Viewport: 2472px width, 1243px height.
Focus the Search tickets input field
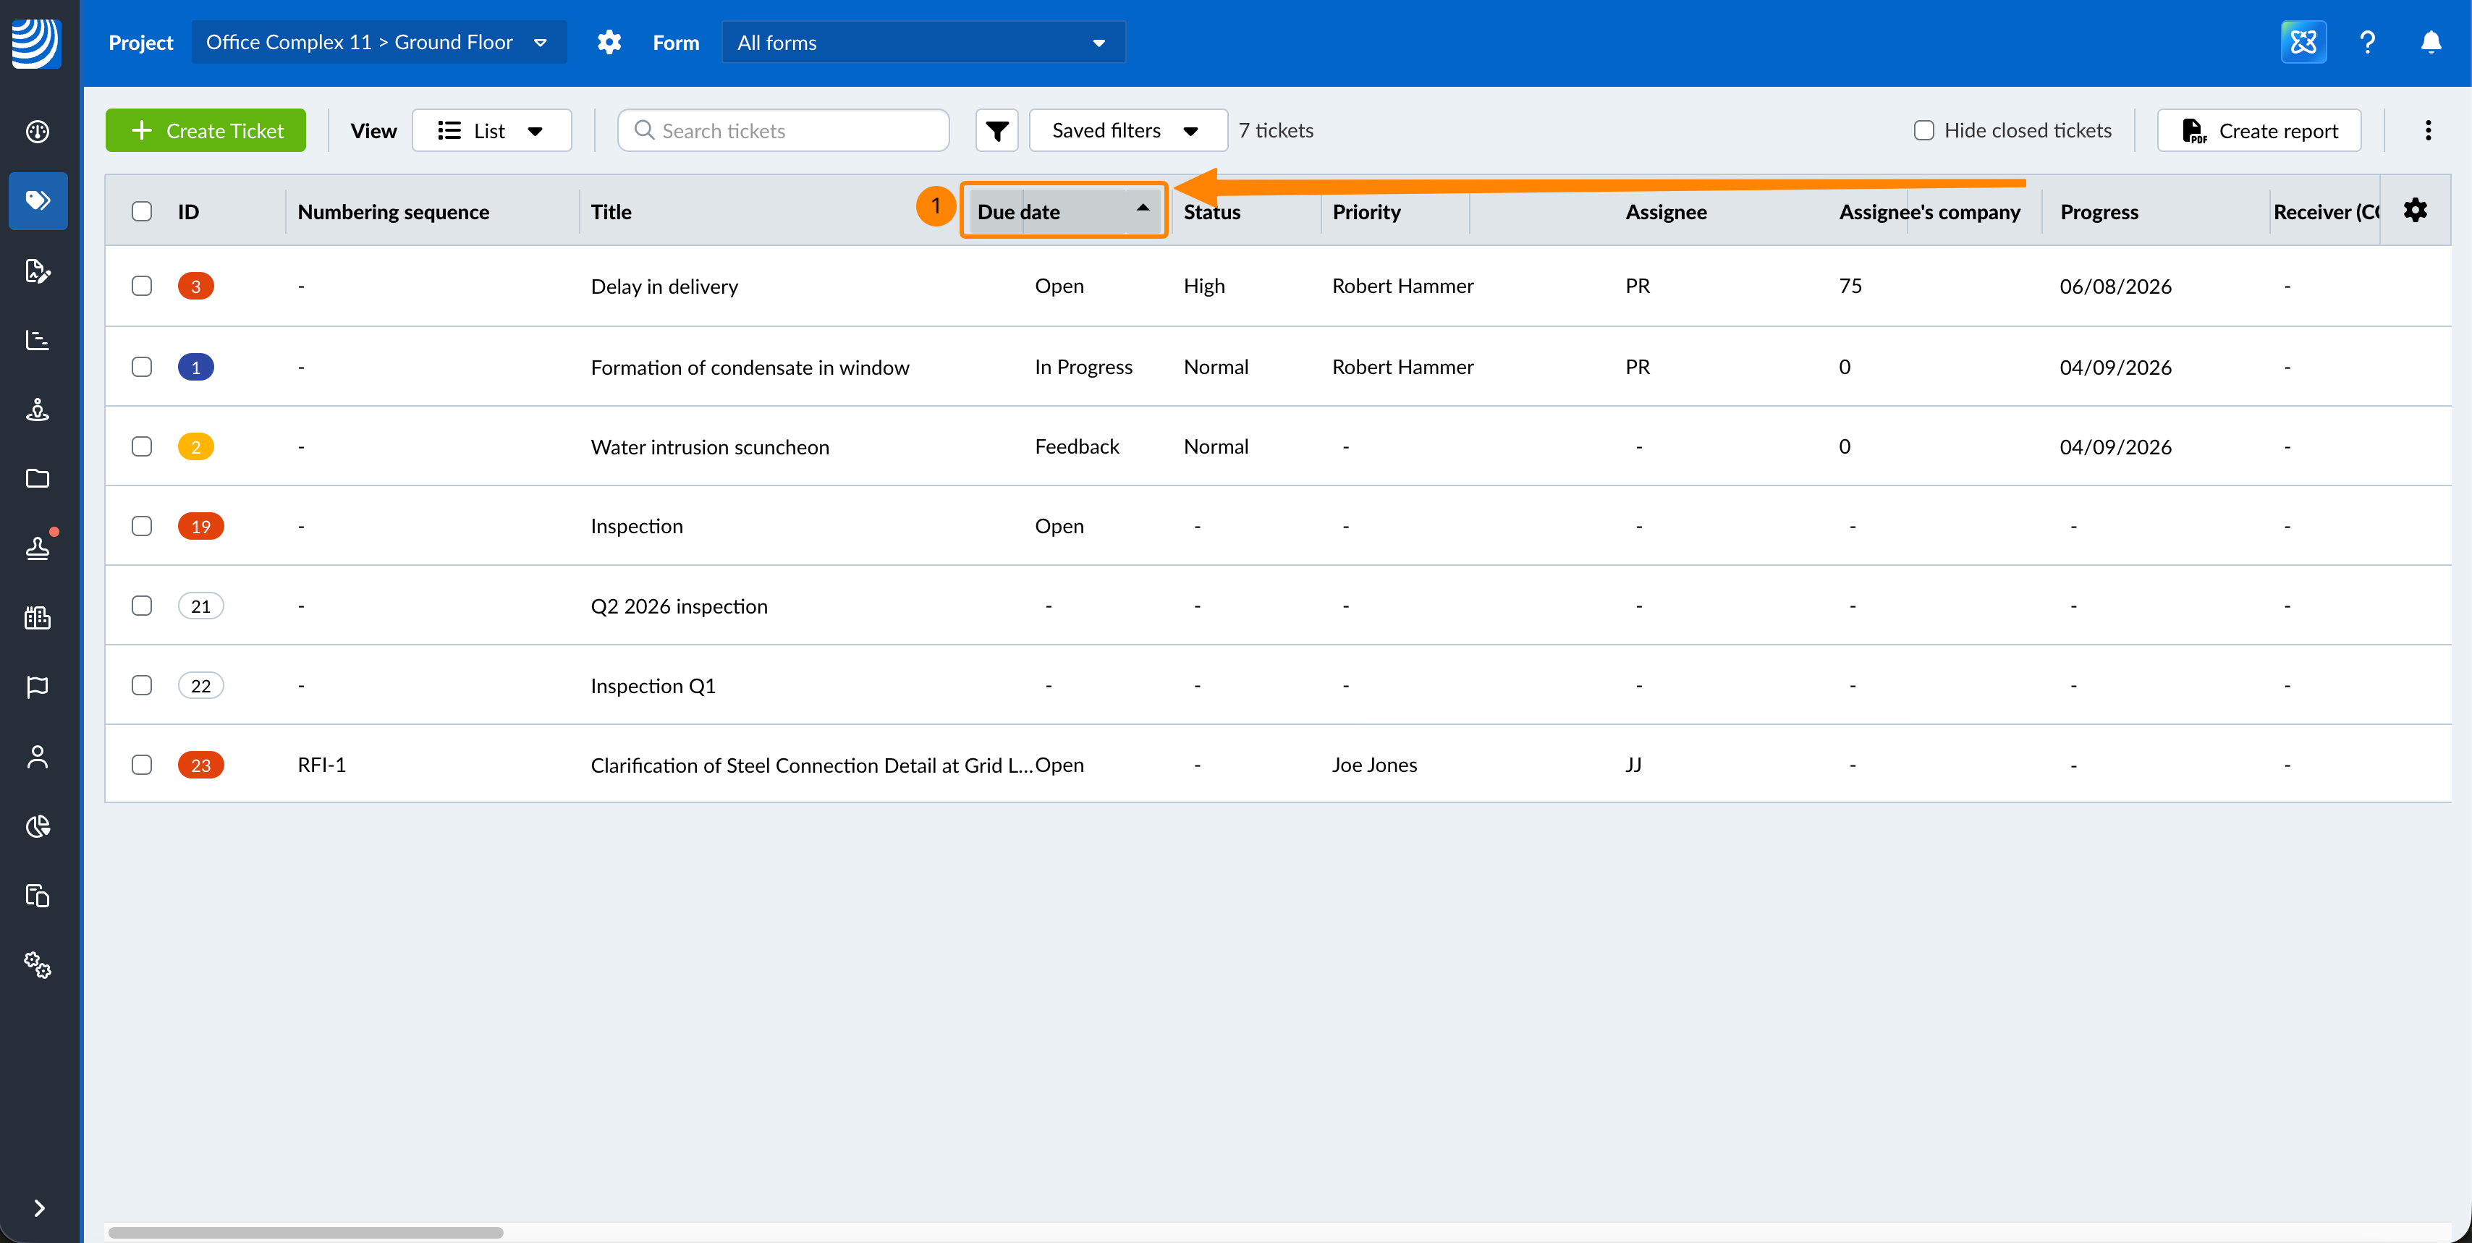[x=783, y=130]
